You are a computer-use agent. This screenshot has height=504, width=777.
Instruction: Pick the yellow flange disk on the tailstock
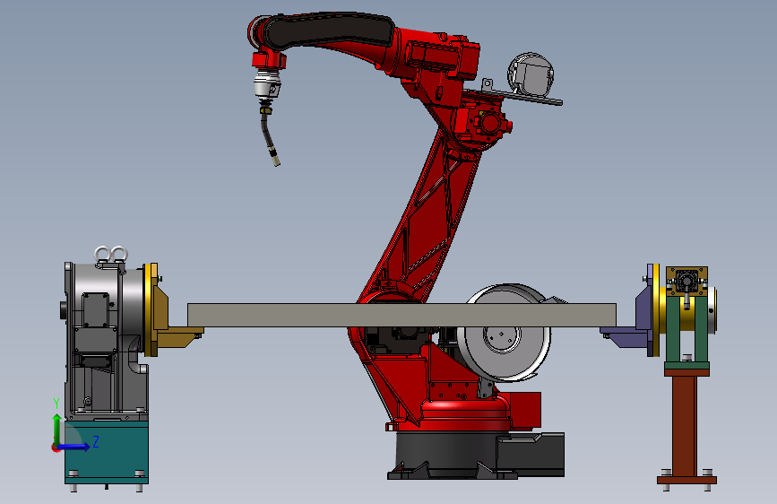[655, 310]
